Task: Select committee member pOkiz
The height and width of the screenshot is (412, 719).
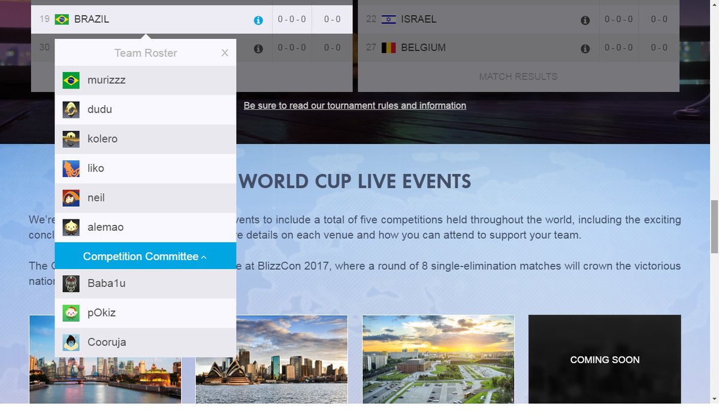Action: tap(102, 313)
